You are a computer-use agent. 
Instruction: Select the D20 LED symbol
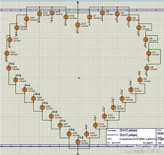point(39,14)
